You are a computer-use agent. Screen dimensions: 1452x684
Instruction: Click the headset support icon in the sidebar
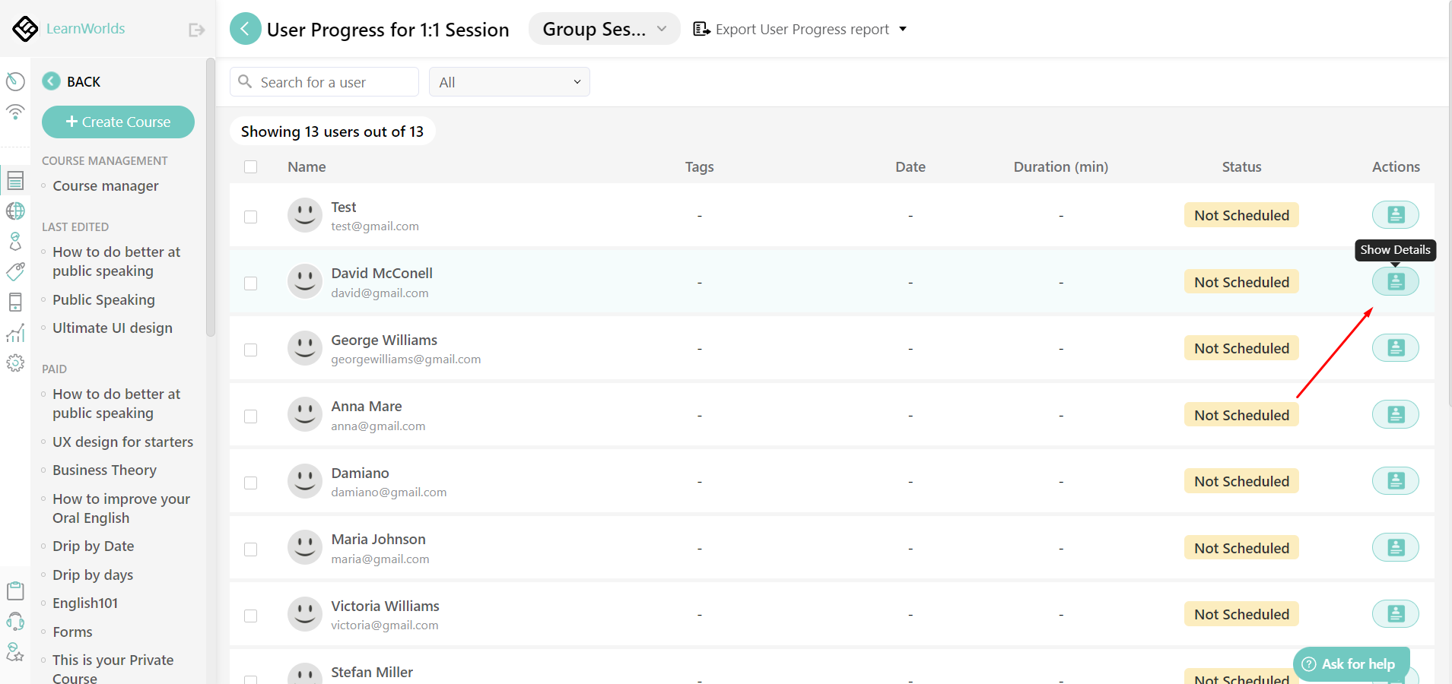15,621
